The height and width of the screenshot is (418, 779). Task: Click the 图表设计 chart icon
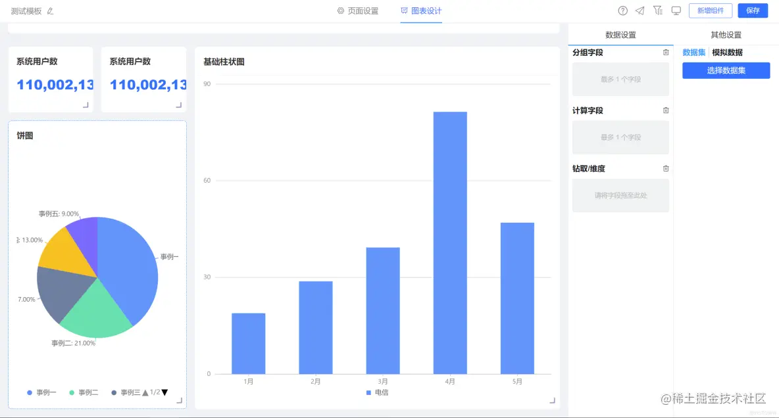click(x=404, y=11)
